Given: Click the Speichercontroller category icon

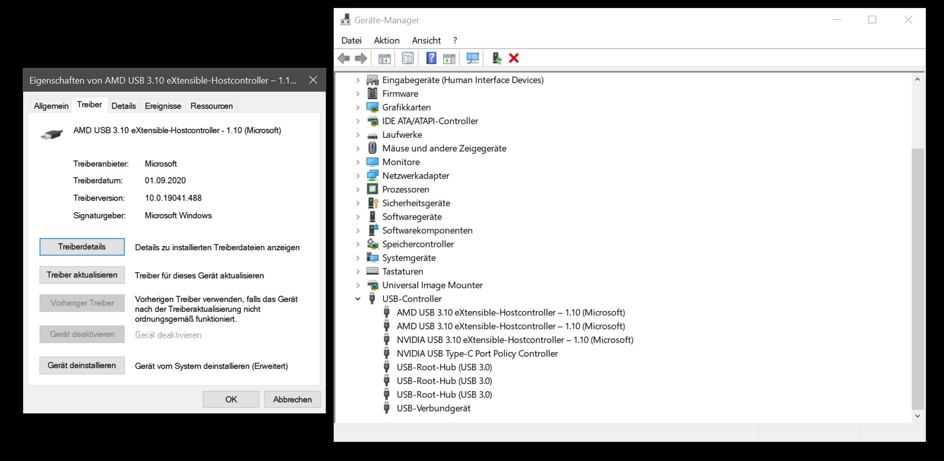Looking at the screenshot, I should point(372,244).
